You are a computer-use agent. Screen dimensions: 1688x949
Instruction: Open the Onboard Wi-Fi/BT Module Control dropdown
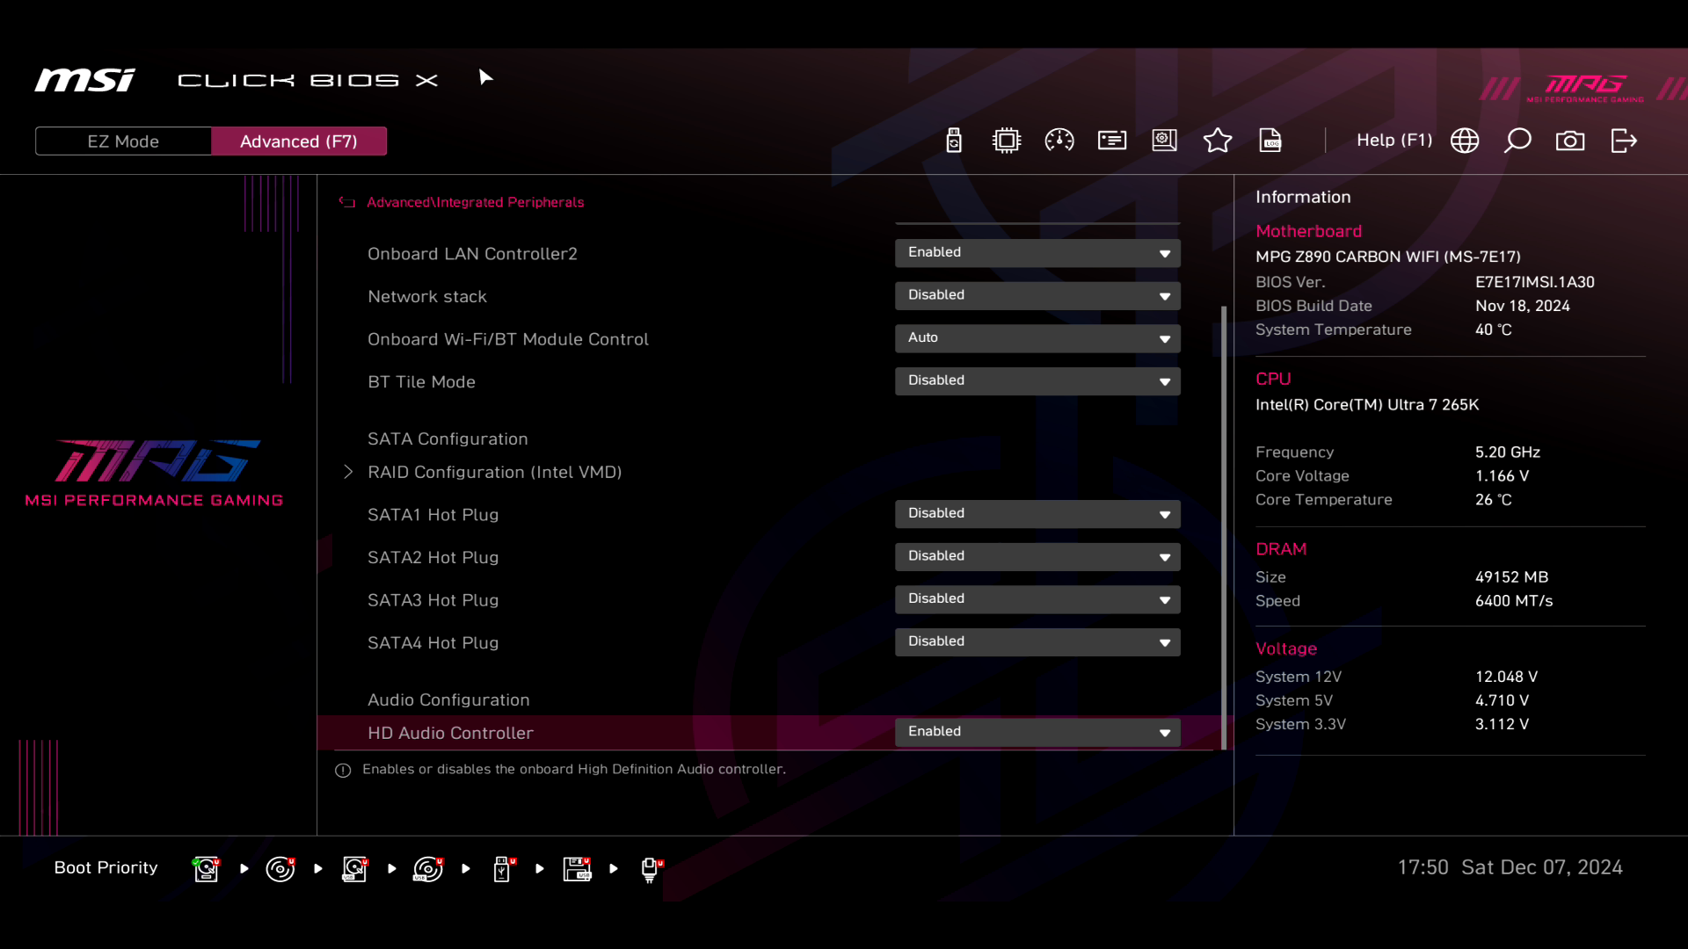(x=1037, y=338)
